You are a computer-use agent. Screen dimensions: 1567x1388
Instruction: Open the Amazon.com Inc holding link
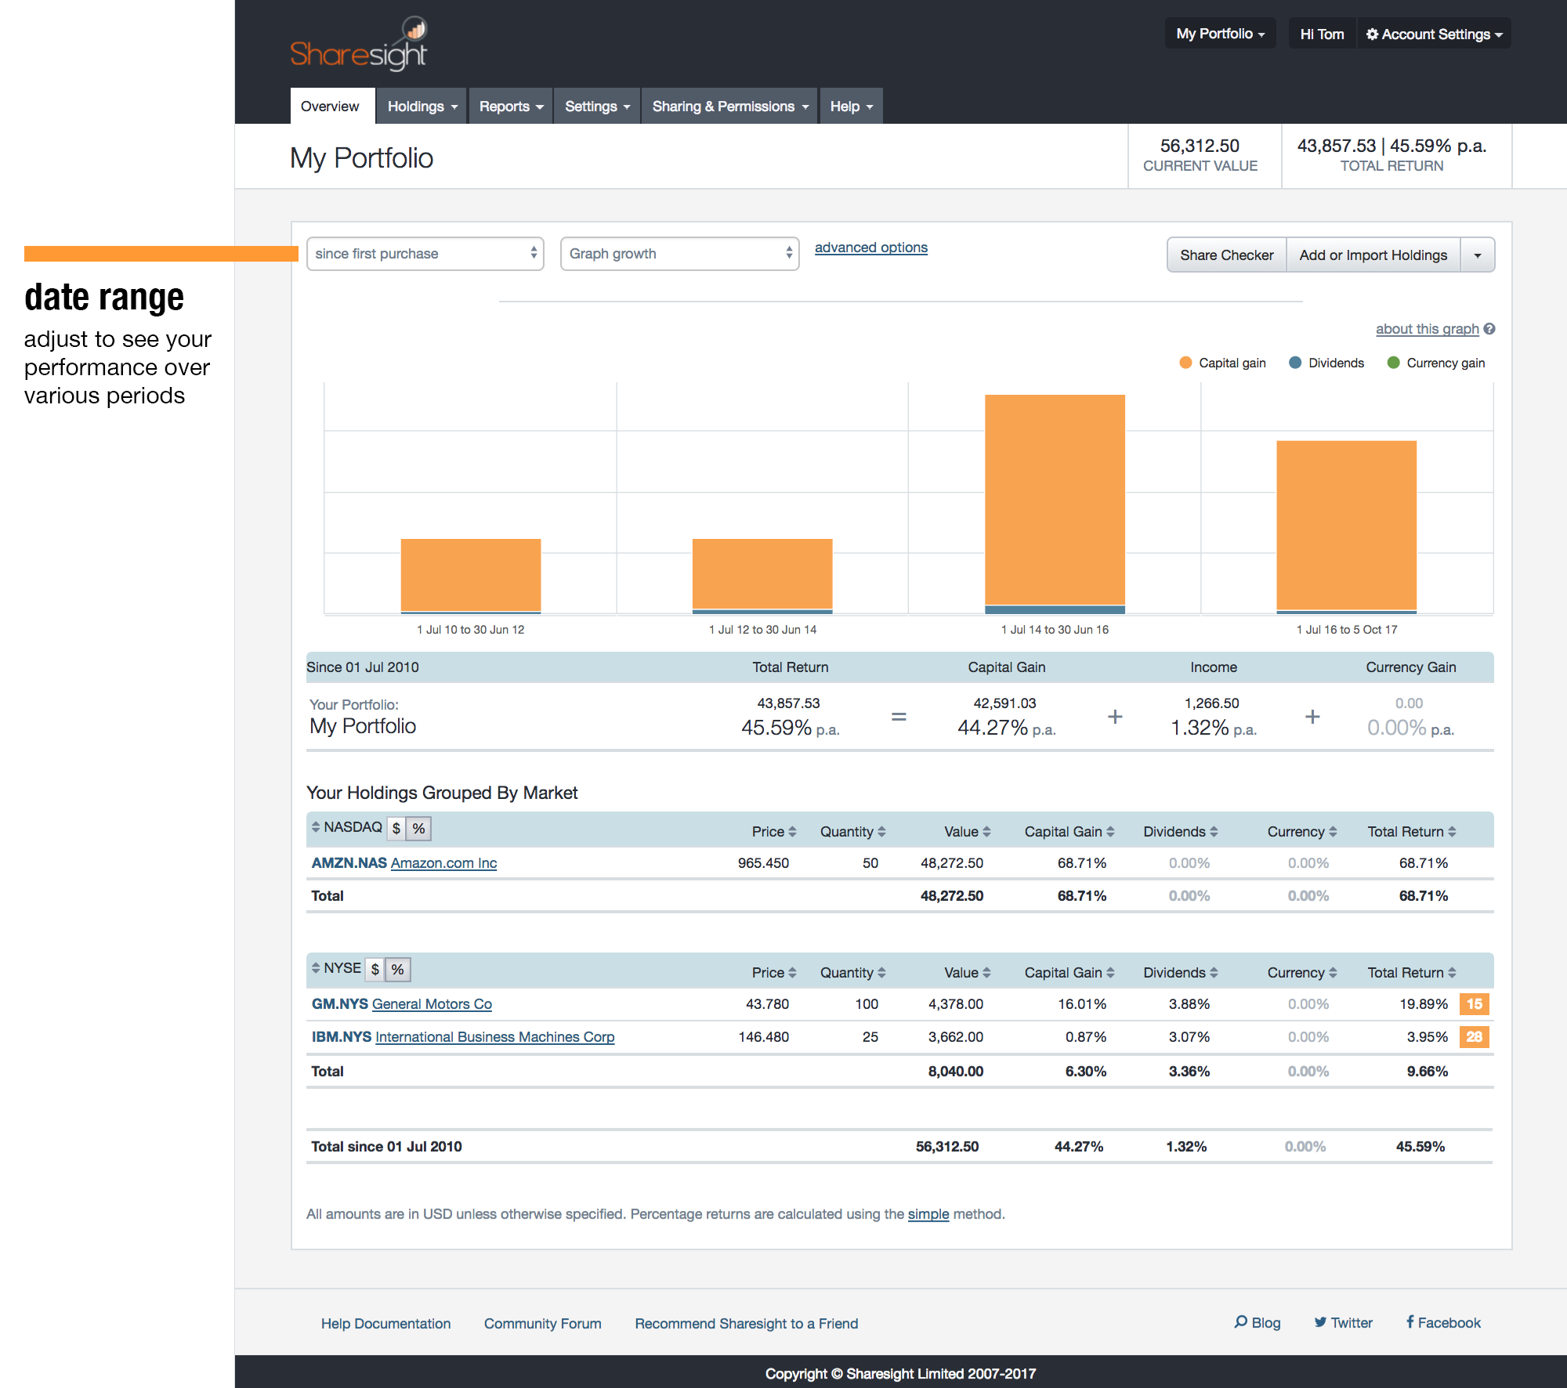coord(443,863)
